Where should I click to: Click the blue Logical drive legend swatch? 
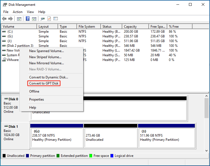click(x=112, y=156)
